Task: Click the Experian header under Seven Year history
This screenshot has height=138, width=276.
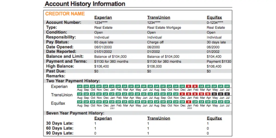Action: point(103,118)
